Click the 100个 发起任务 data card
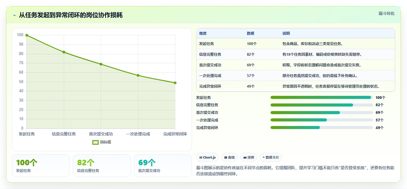 click(x=41, y=166)
